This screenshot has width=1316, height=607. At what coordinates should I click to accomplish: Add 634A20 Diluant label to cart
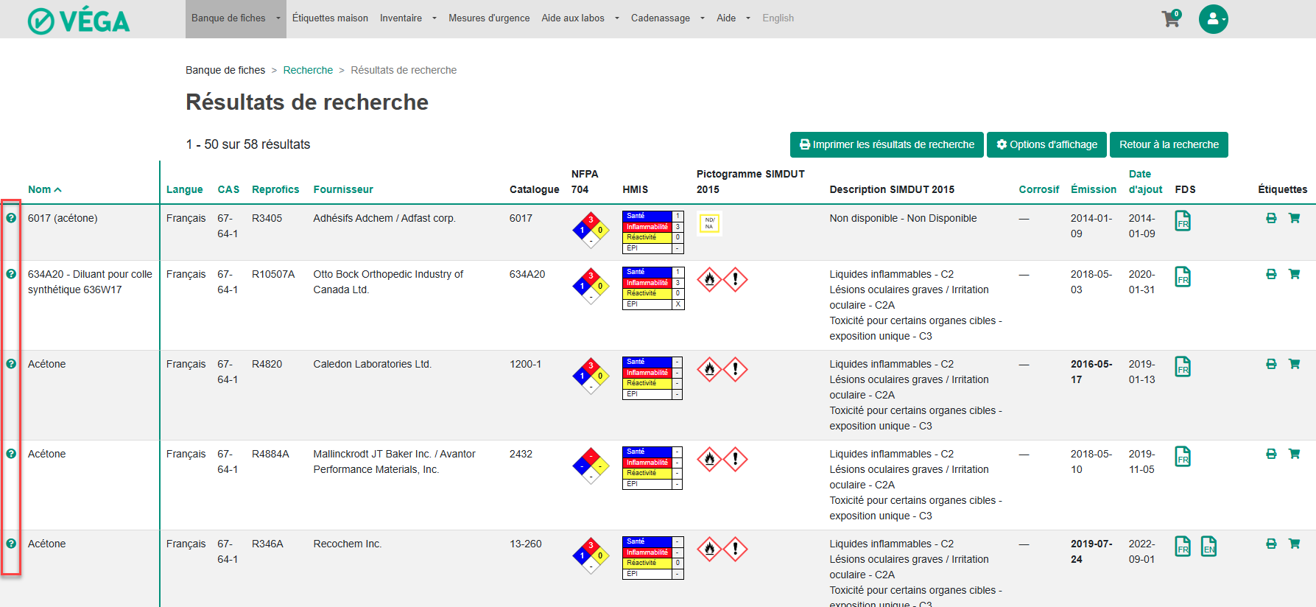(1294, 274)
